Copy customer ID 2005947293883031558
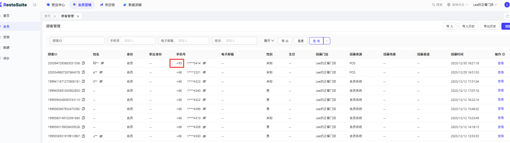 83,63
